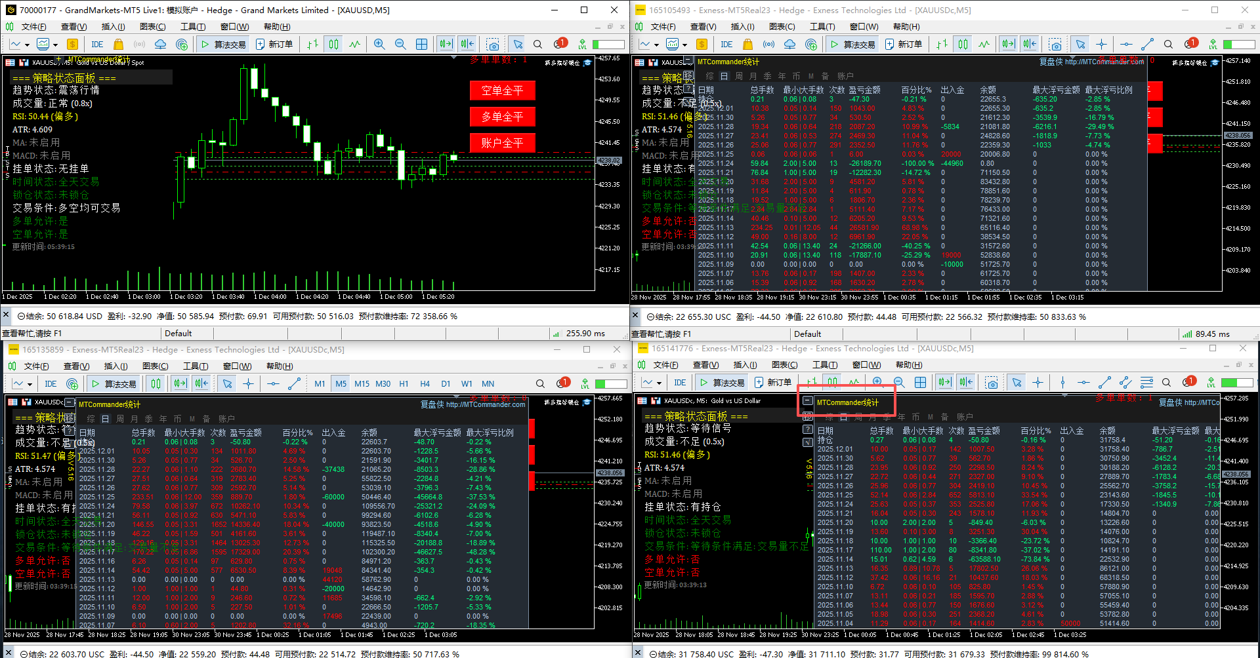Image resolution: width=1260 pixels, height=658 pixels.
Task: Collapse MTCommander统计 panel in Exness 165141776 chart
Action: (808, 401)
